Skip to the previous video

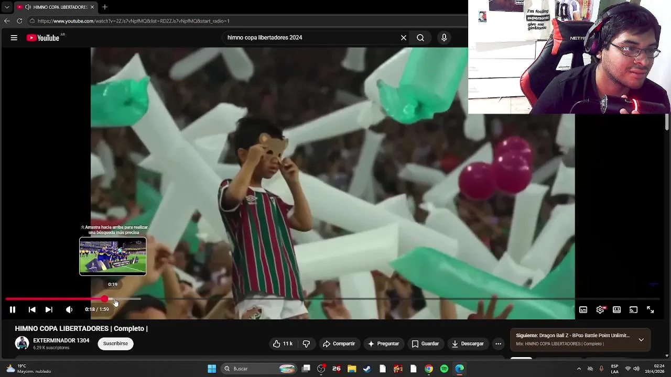(x=32, y=309)
